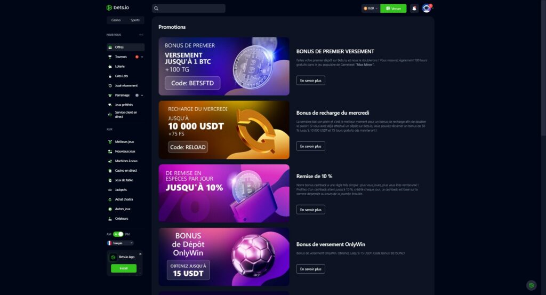The image size is (546, 295).
Task: Open the user avatar profile icon
Action: click(427, 9)
